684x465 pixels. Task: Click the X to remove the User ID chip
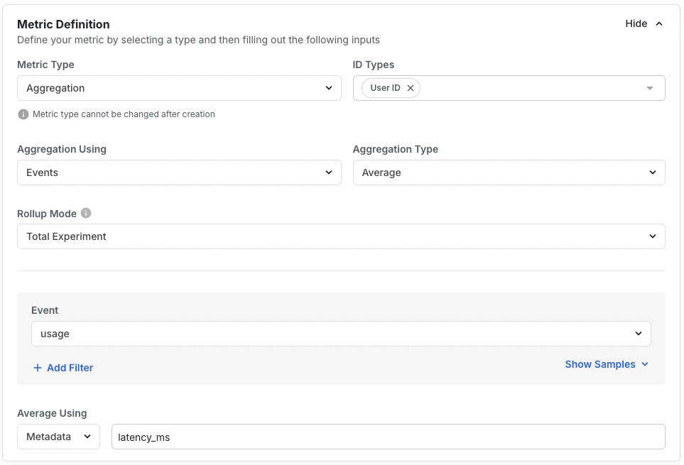(x=411, y=88)
